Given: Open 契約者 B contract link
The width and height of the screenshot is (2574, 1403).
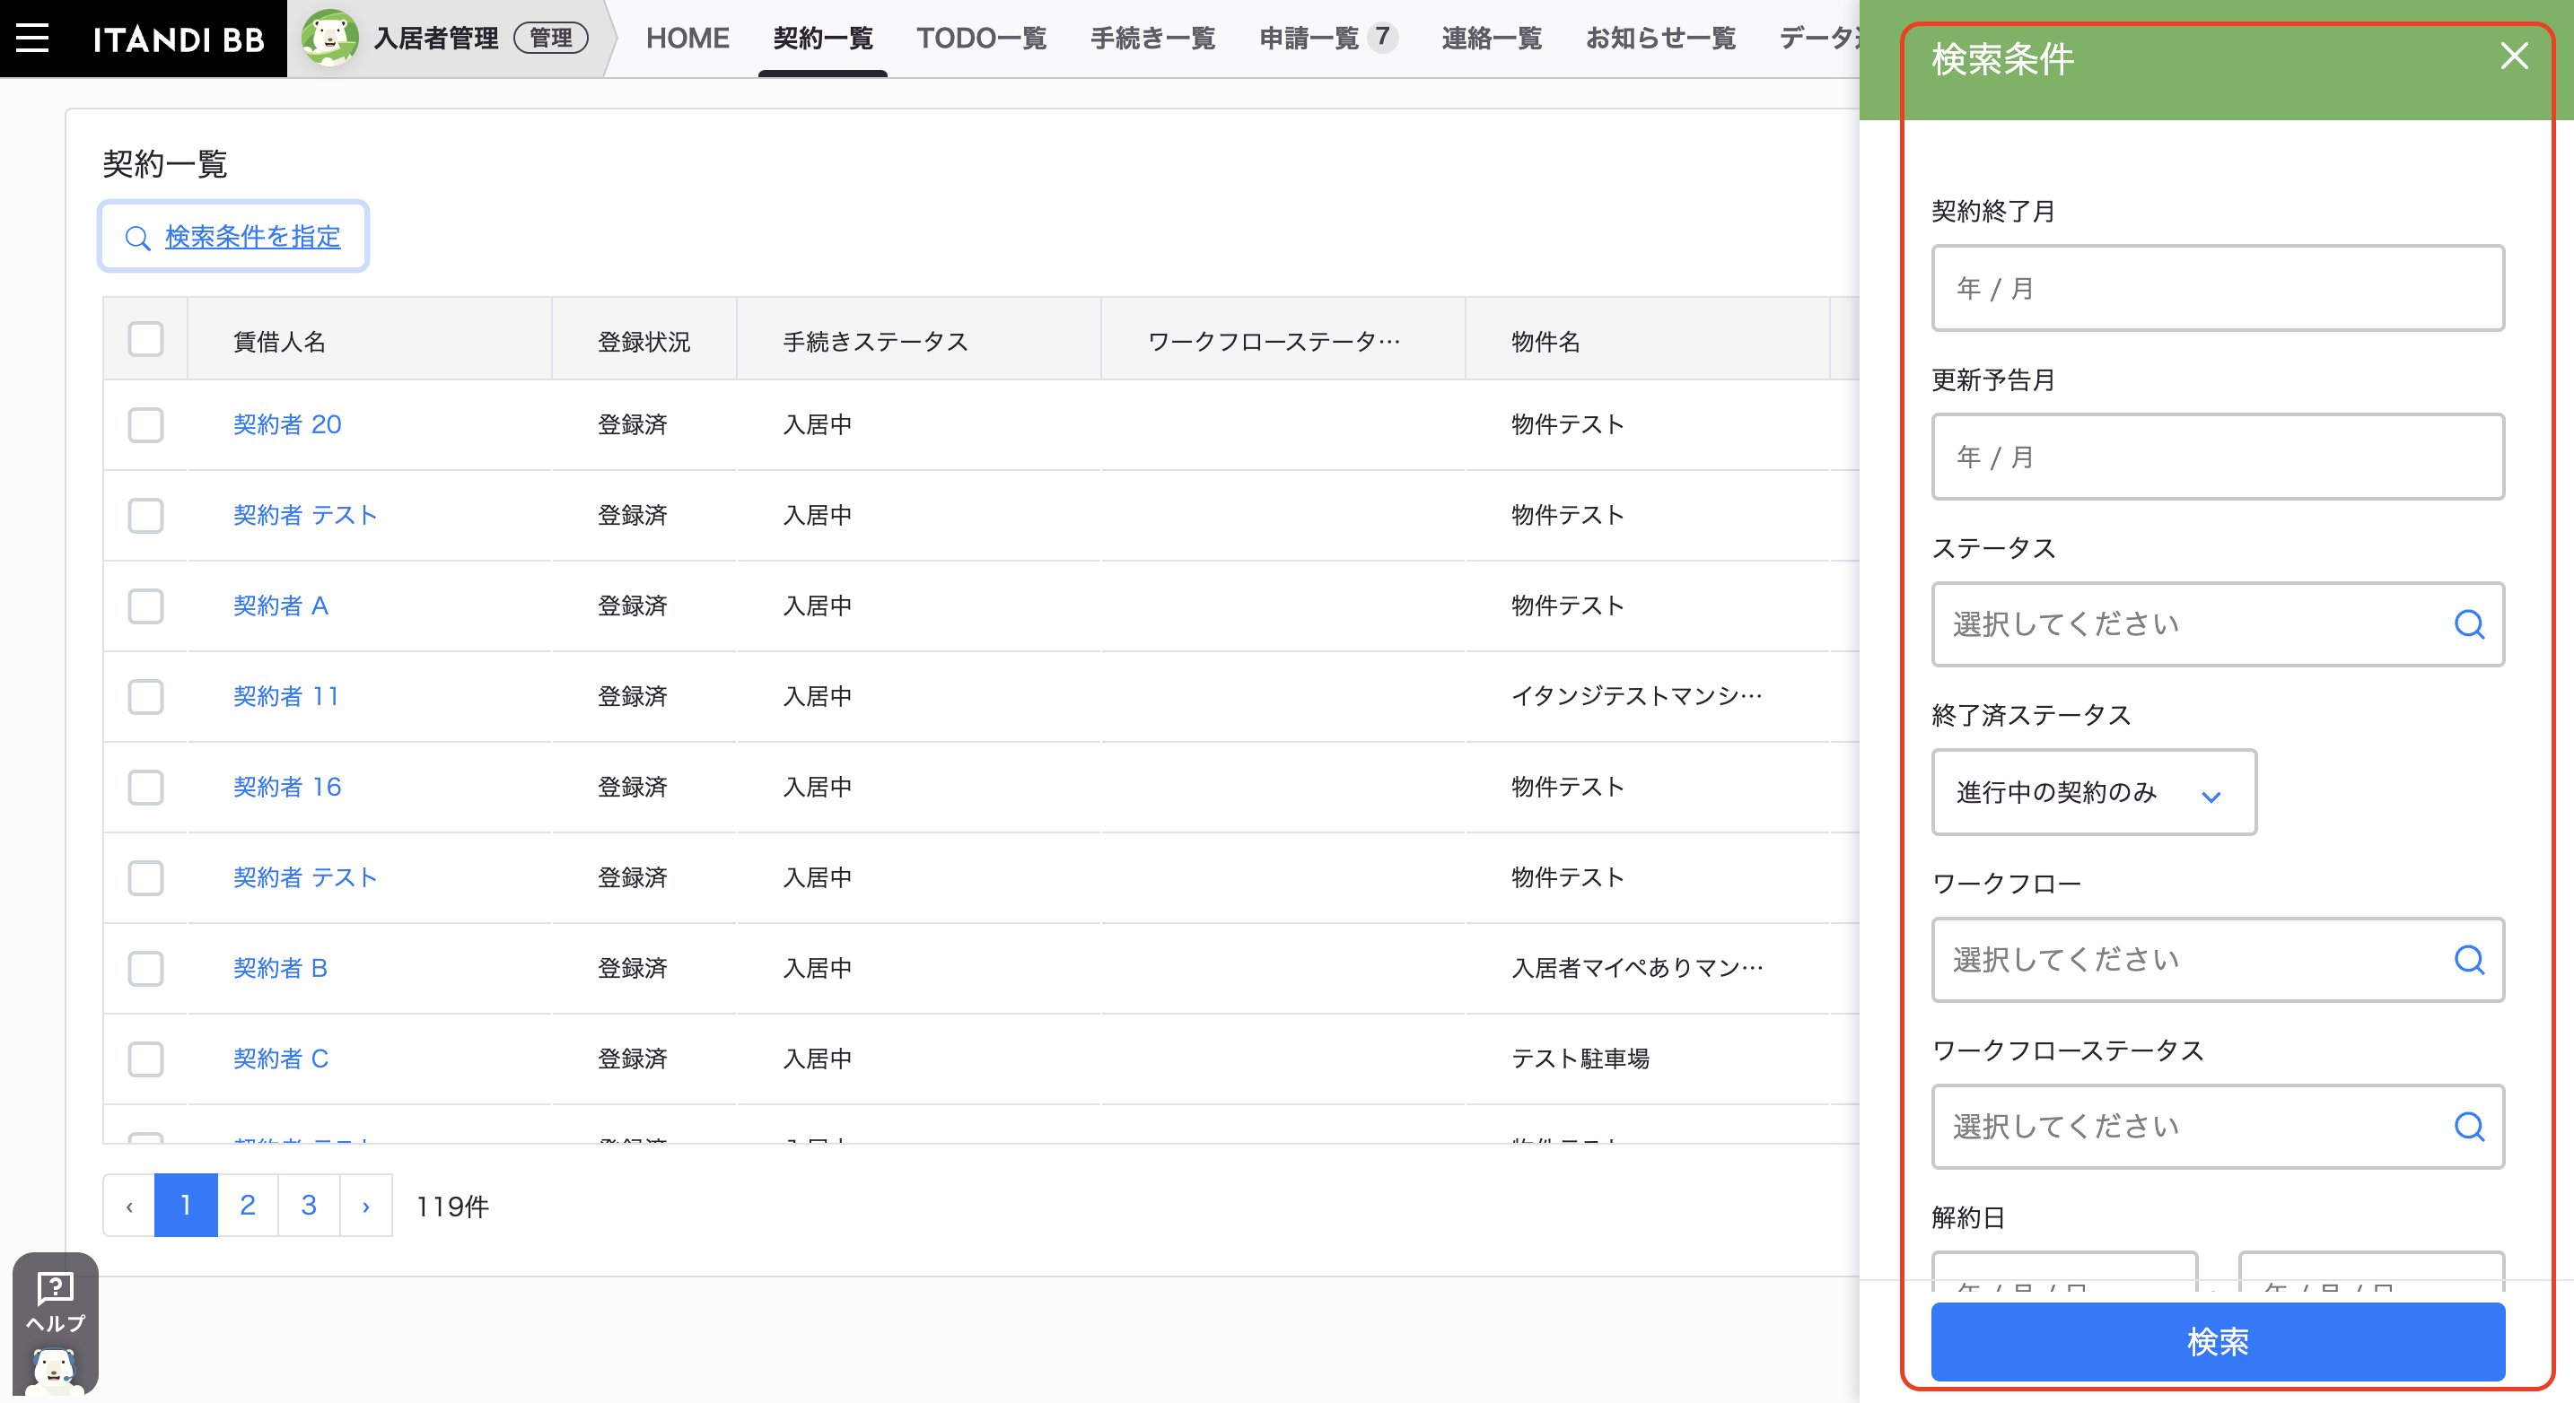Looking at the screenshot, I should pos(281,969).
